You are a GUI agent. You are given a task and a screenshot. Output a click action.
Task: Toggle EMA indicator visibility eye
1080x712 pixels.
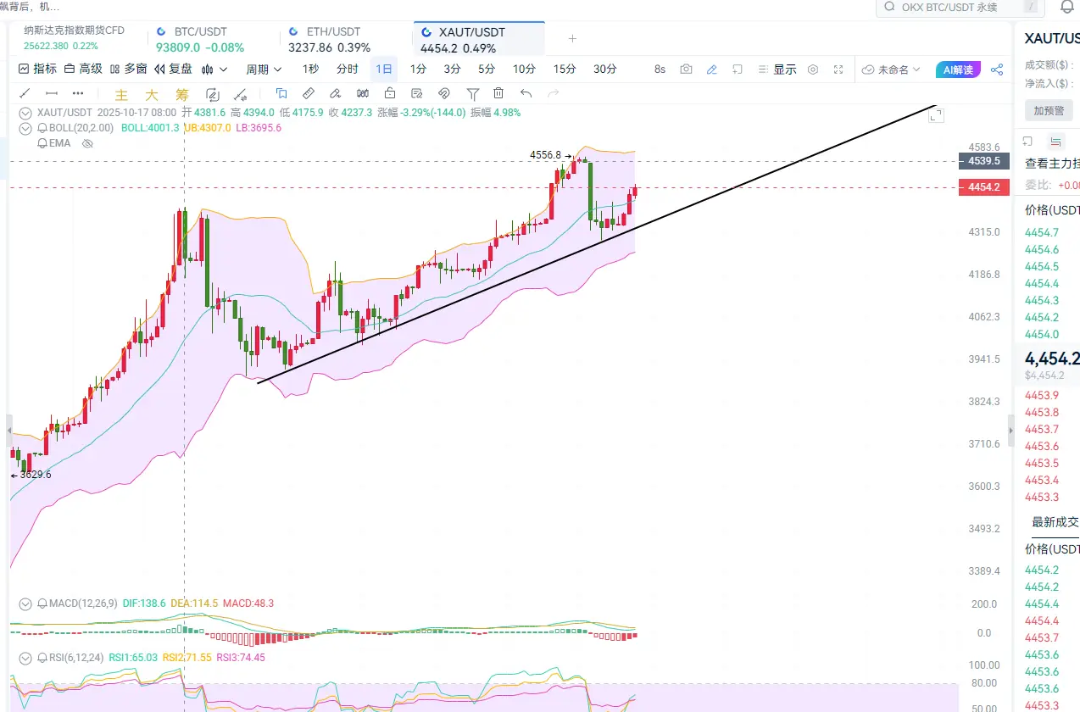pos(86,144)
